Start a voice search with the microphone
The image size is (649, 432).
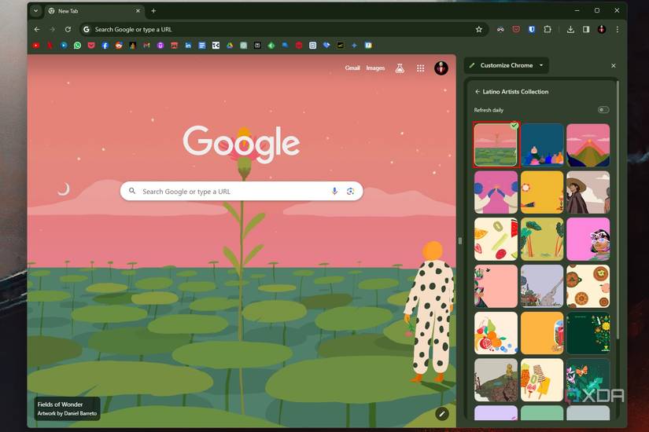tap(334, 191)
